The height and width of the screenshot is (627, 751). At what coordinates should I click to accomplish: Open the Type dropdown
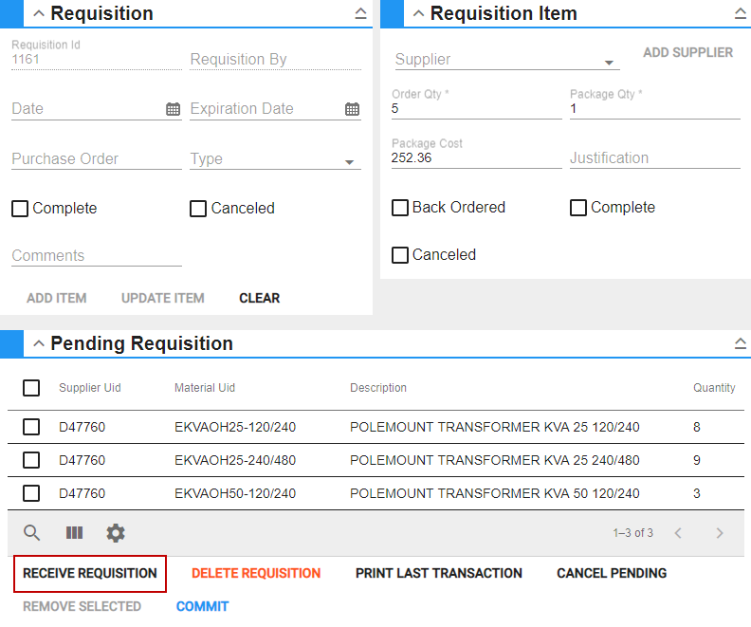[351, 162]
